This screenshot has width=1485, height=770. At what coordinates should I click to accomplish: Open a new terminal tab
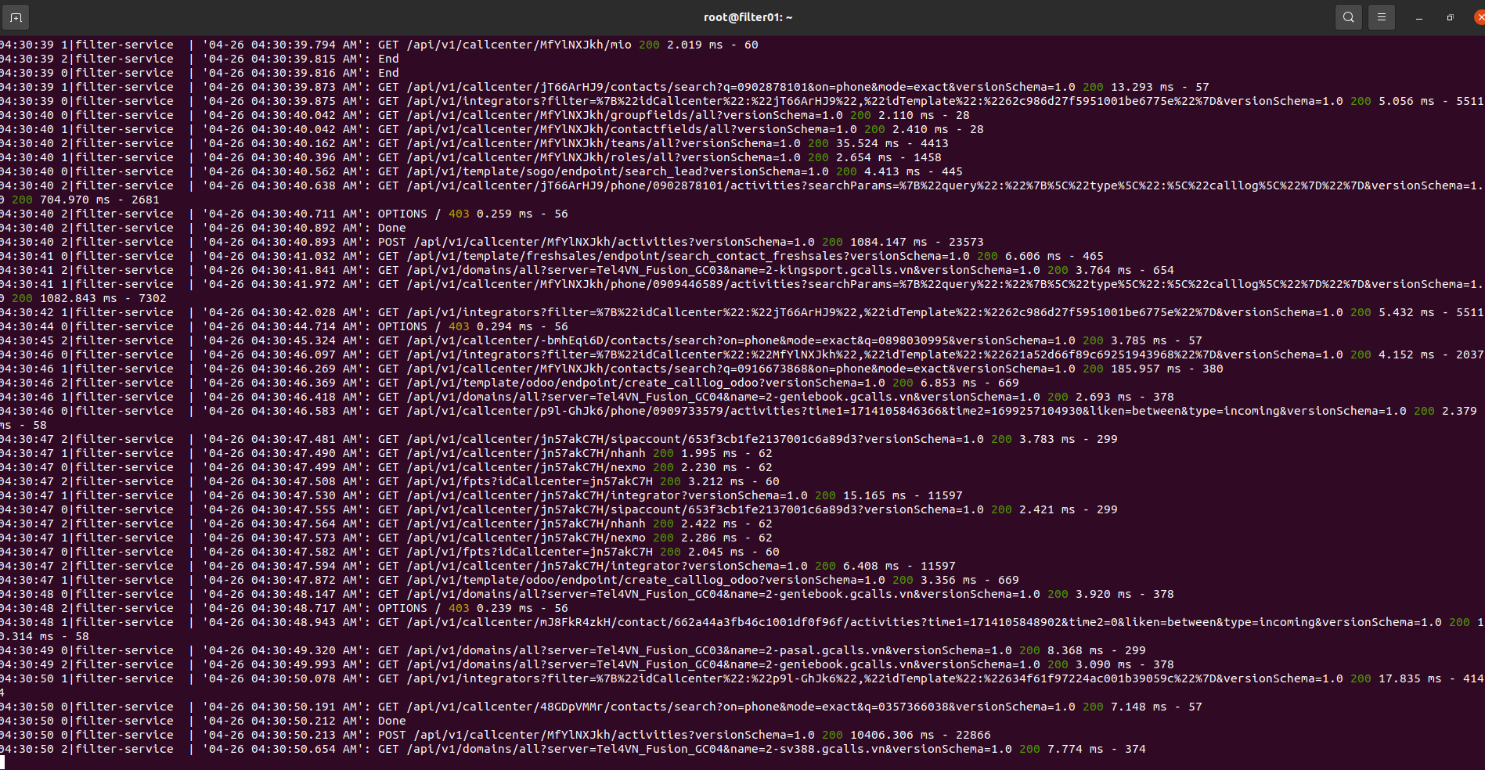point(16,17)
